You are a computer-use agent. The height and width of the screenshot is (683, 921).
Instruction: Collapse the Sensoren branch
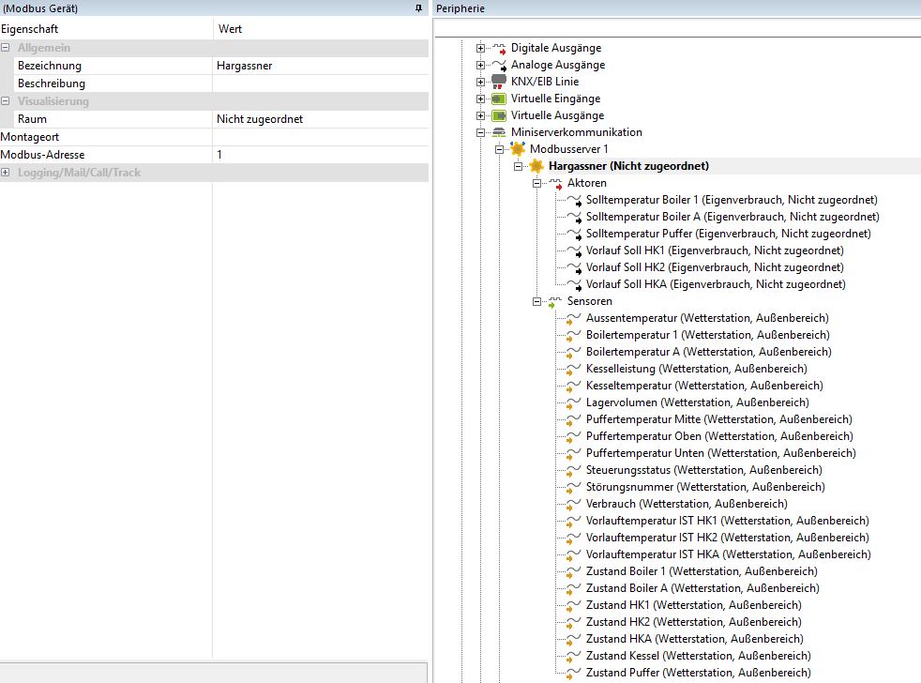click(x=536, y=301)
